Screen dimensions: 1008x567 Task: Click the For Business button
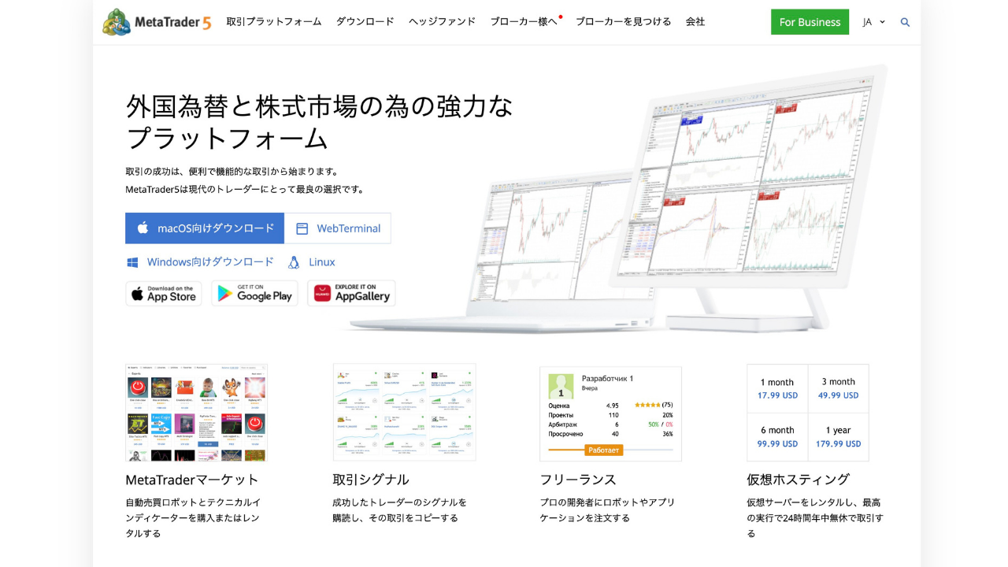[810, 22]
